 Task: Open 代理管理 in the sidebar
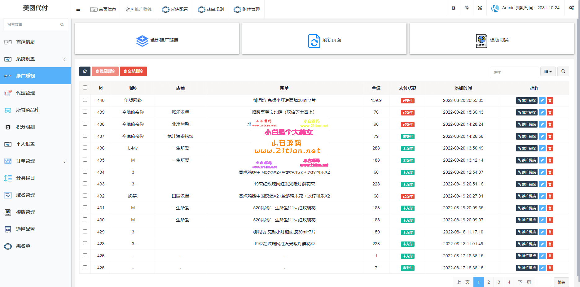25,93
